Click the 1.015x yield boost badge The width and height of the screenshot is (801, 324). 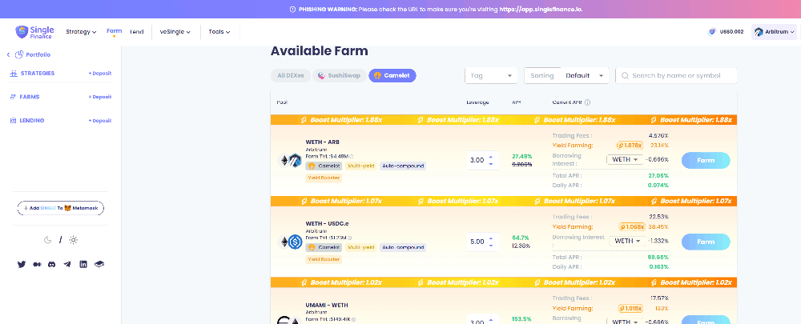630,308
